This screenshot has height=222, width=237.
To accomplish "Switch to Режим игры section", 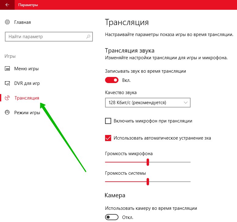I will click(27, 113).
